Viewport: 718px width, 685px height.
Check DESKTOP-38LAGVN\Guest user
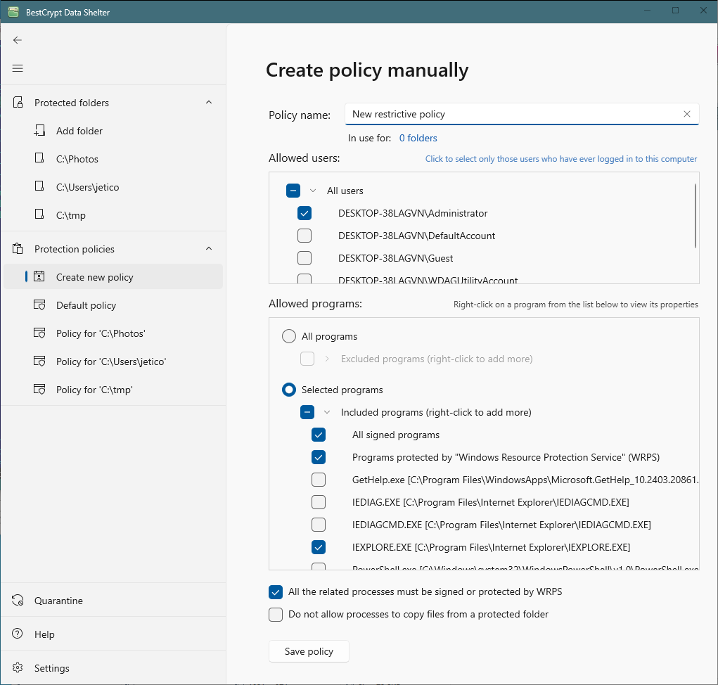click(304, 258)
